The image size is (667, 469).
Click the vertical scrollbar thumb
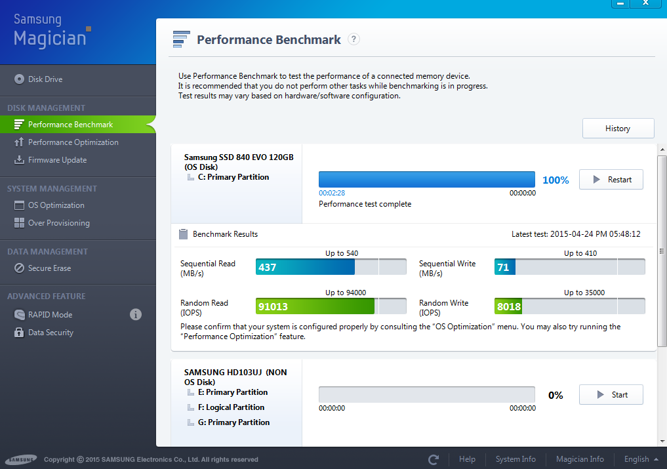click(662, 251)
